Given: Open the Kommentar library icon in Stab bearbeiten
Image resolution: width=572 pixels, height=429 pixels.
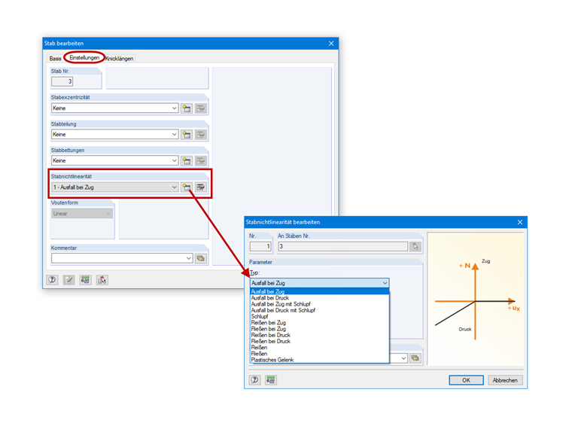Looking at the screenshot, I should tap(201, 258).
